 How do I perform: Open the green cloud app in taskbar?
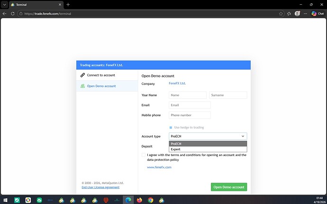39,200
